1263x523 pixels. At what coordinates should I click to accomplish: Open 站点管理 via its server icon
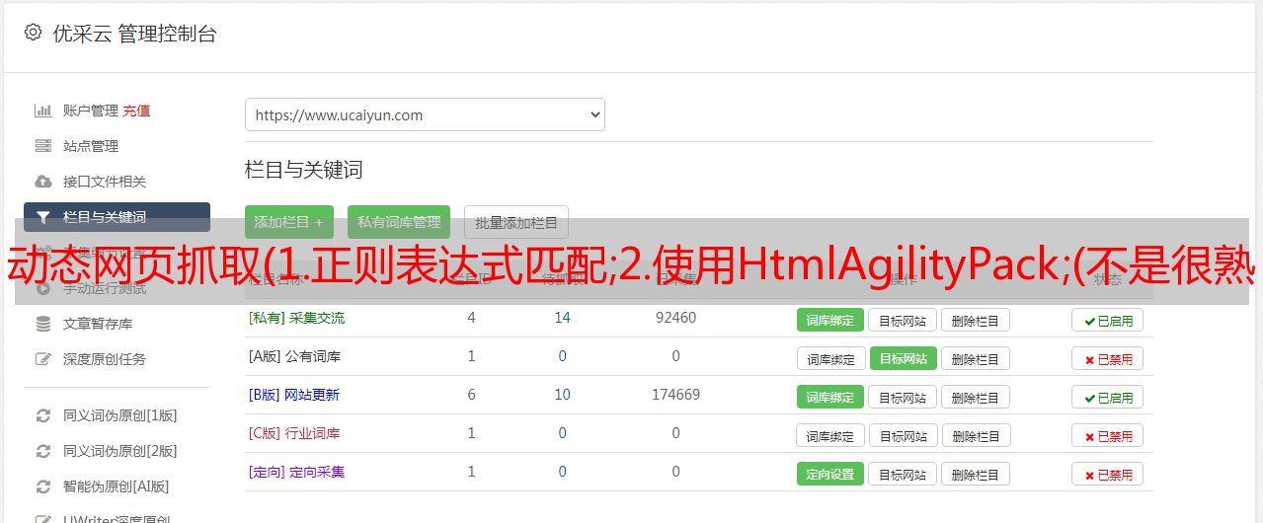click(x=42, y=146)
